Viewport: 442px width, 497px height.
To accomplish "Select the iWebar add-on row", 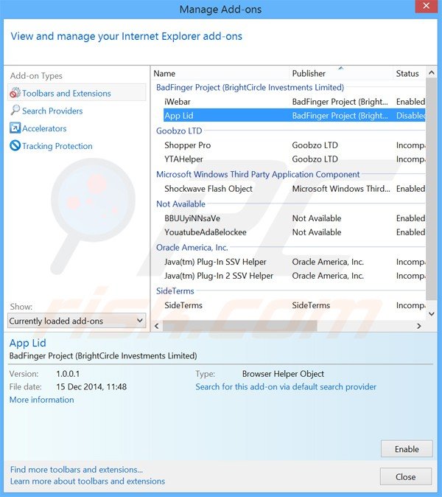I will click(294, 102).
